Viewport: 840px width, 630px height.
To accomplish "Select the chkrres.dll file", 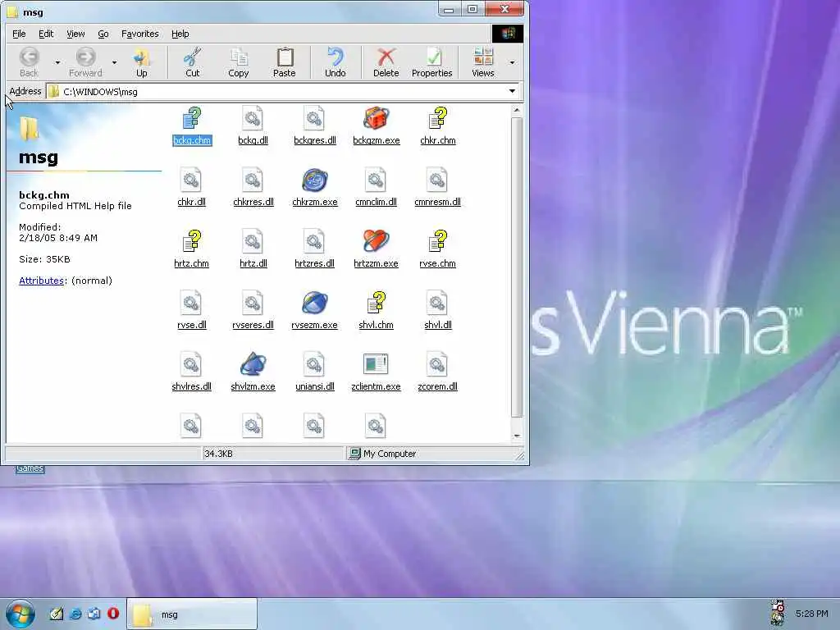I will [253, 188].
